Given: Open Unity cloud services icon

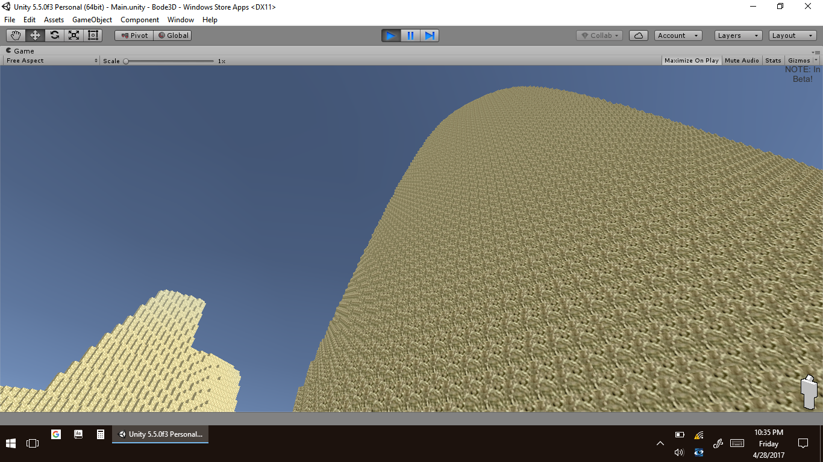Looking at the screenshot, I should coord(638,35).
